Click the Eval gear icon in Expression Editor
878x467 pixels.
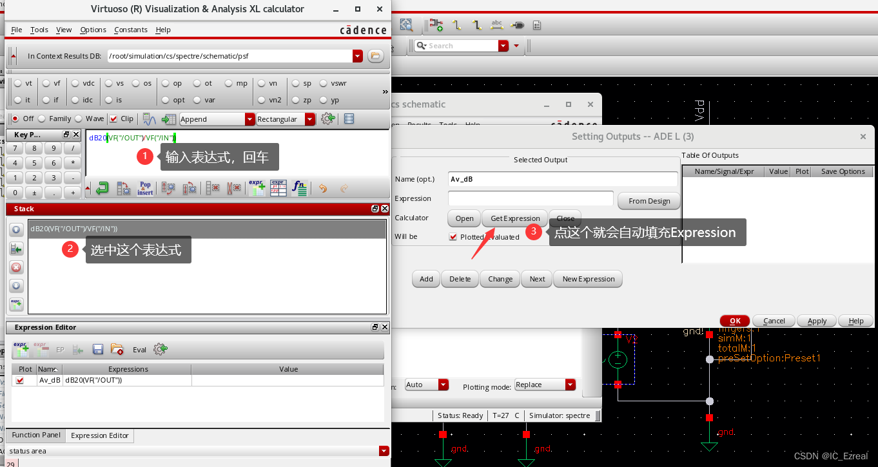click(160, 349)
